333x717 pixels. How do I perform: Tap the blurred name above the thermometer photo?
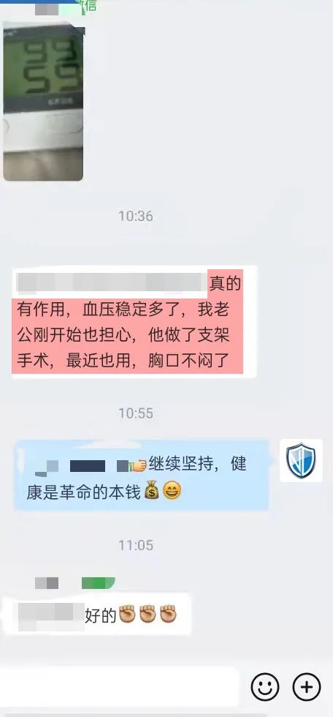(x=47, y=8)
